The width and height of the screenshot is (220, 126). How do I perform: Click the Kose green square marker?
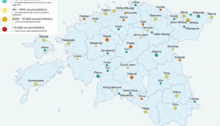pos(118,29)
